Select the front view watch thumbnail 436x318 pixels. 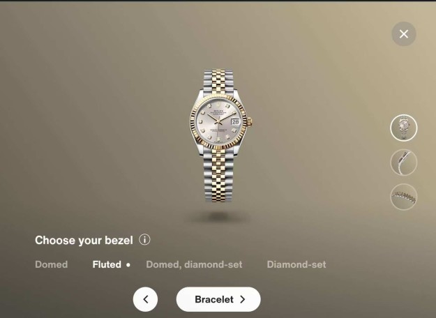404,128
